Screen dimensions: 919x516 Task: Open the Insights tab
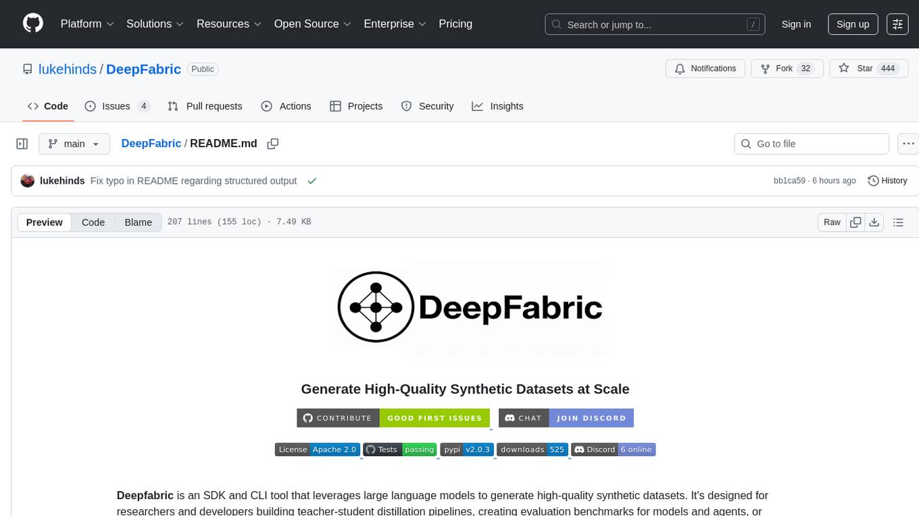[497, 106]
